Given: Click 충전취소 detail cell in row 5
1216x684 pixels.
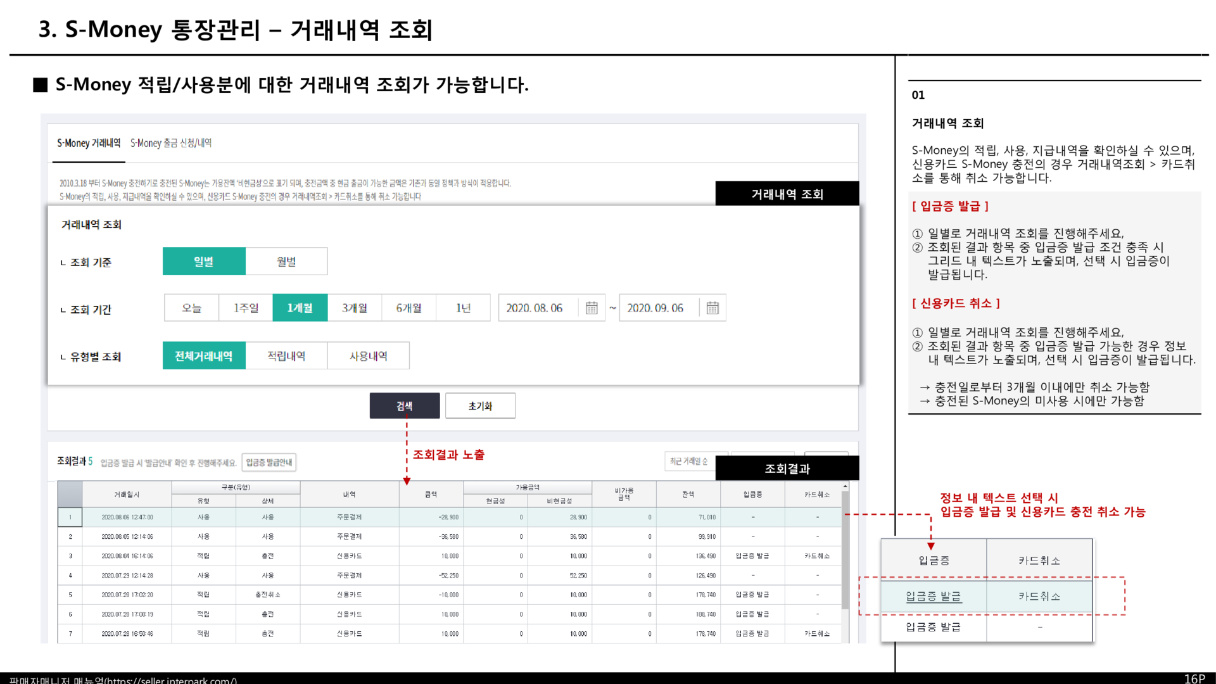Looking at the screenshot, I should click(267, 595).
